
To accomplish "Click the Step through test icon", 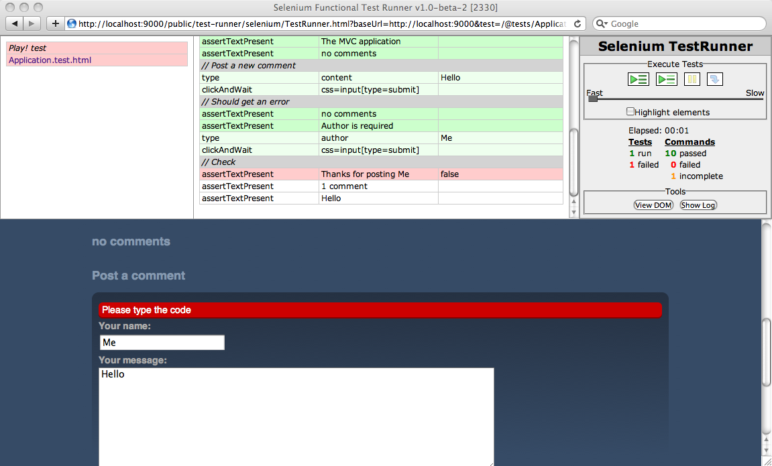I will pyautogui.click(x=714, y=79).
